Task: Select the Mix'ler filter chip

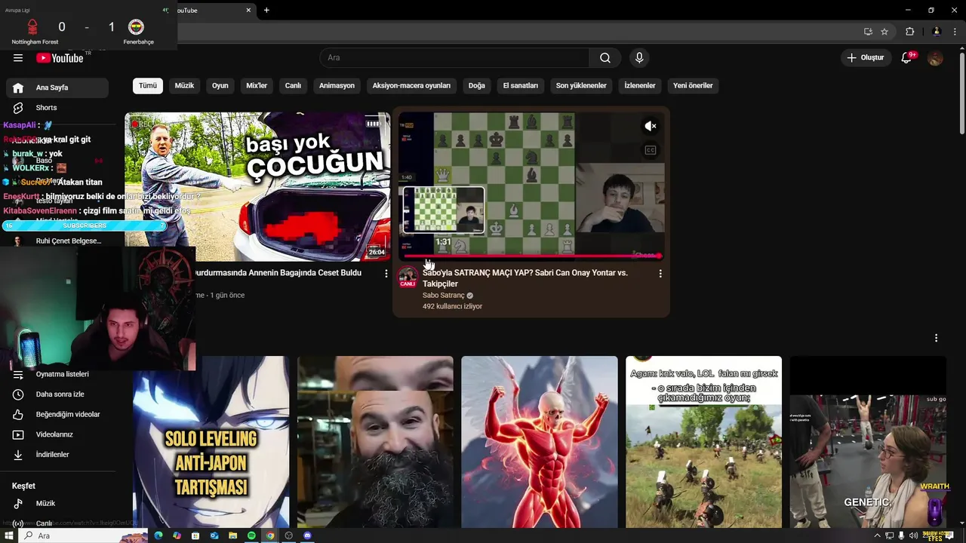Action: coord(257,85)
